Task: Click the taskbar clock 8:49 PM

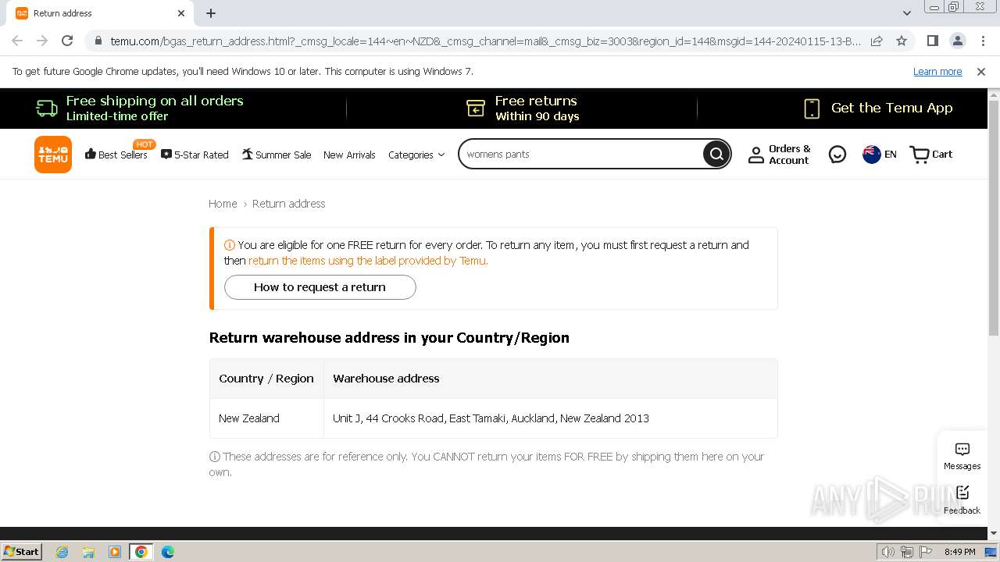Action: coord(960,552)
